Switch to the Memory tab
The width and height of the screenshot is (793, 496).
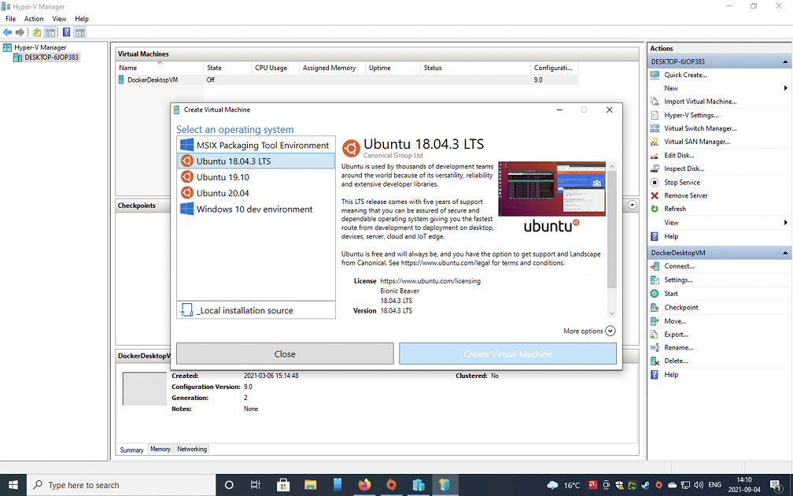tap(160, 449)
